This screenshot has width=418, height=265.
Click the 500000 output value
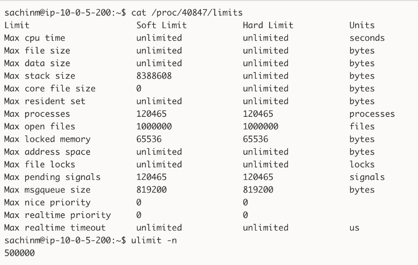point(19,253)
